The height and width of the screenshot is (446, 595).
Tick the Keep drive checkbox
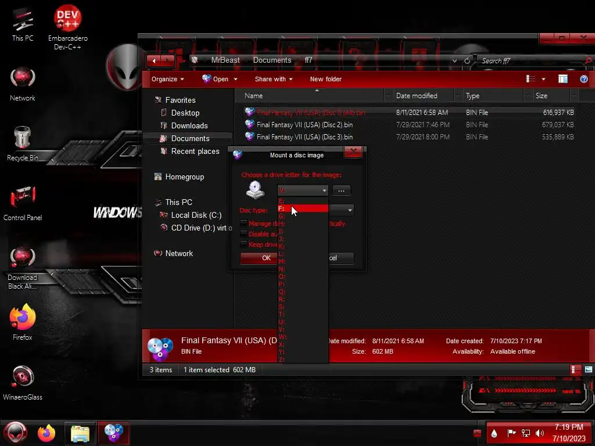point(243,244)
